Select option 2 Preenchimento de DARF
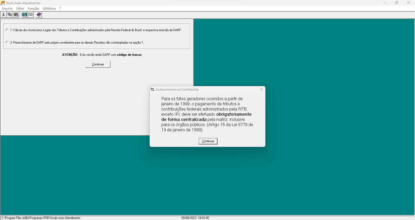Viewport: 415px width, 220px height. click(74, 43)
